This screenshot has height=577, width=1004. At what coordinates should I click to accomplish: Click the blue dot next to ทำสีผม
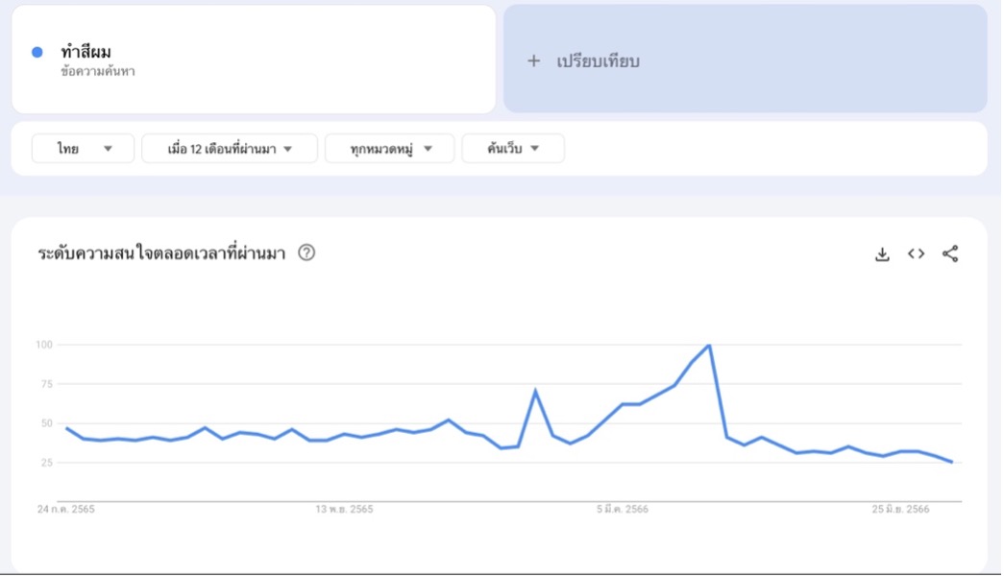pos(37,53)
